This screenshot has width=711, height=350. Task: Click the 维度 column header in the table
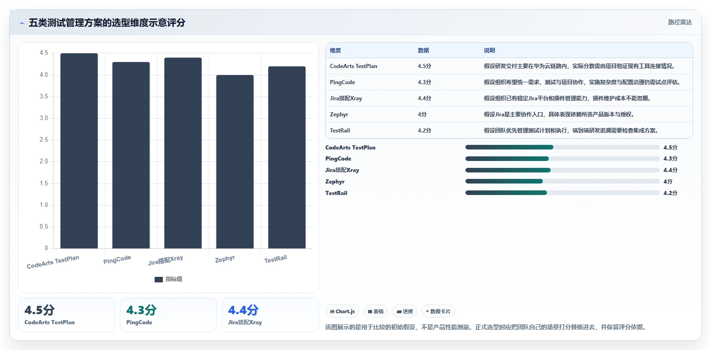point(335,51)
